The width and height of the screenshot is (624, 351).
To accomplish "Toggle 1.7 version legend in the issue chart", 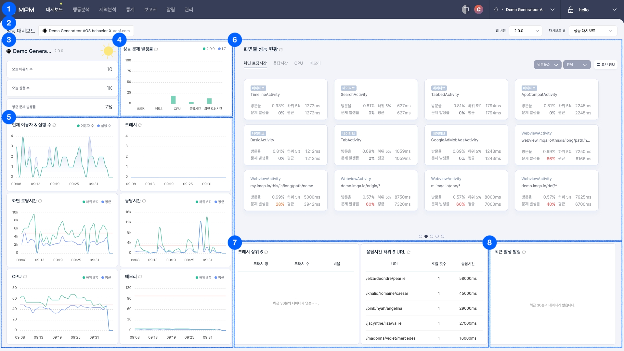I will pyautogui.click(x=222, y=49).
